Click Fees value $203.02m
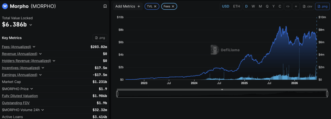This screenshot has width=331, height=119. click(99, 47)
